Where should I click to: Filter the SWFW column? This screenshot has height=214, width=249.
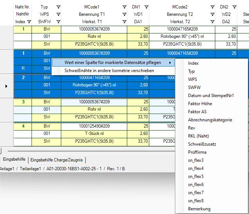pyautogui.click(x=59, y=22)
